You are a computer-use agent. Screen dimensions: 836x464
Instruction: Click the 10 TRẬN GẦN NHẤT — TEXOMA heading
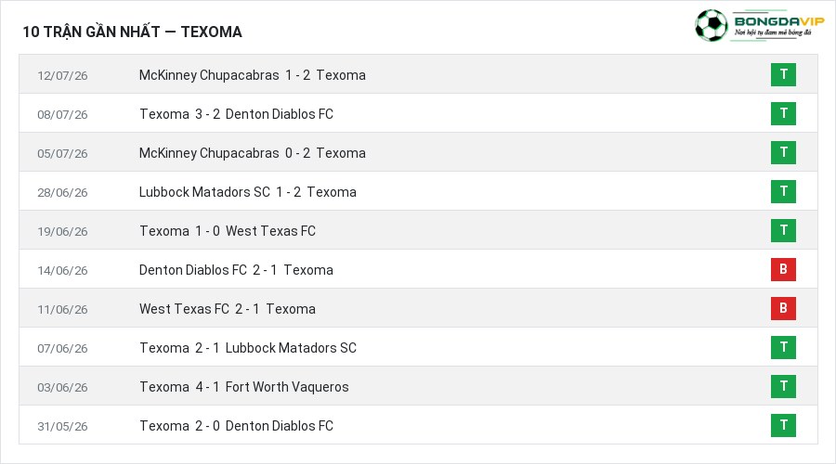coord(132,32)
